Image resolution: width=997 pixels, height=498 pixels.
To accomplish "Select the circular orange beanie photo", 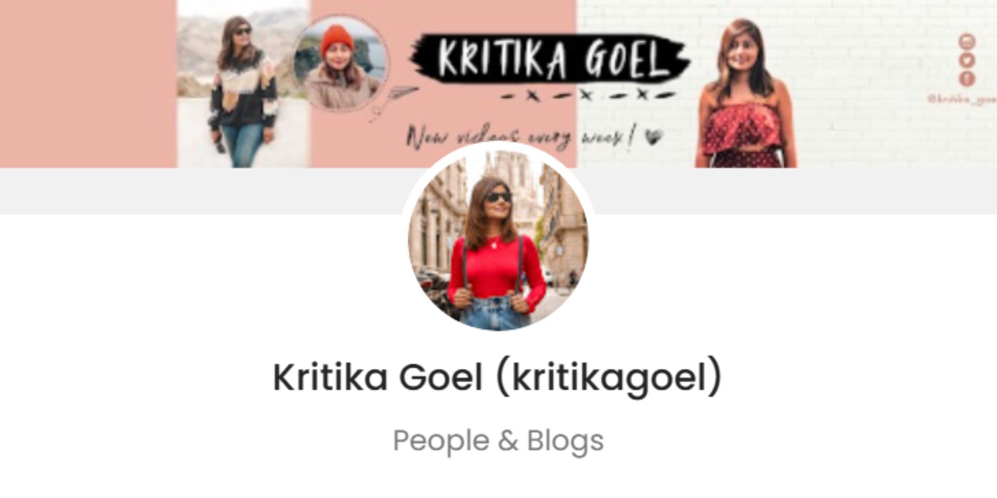I will tap(341, 64).
